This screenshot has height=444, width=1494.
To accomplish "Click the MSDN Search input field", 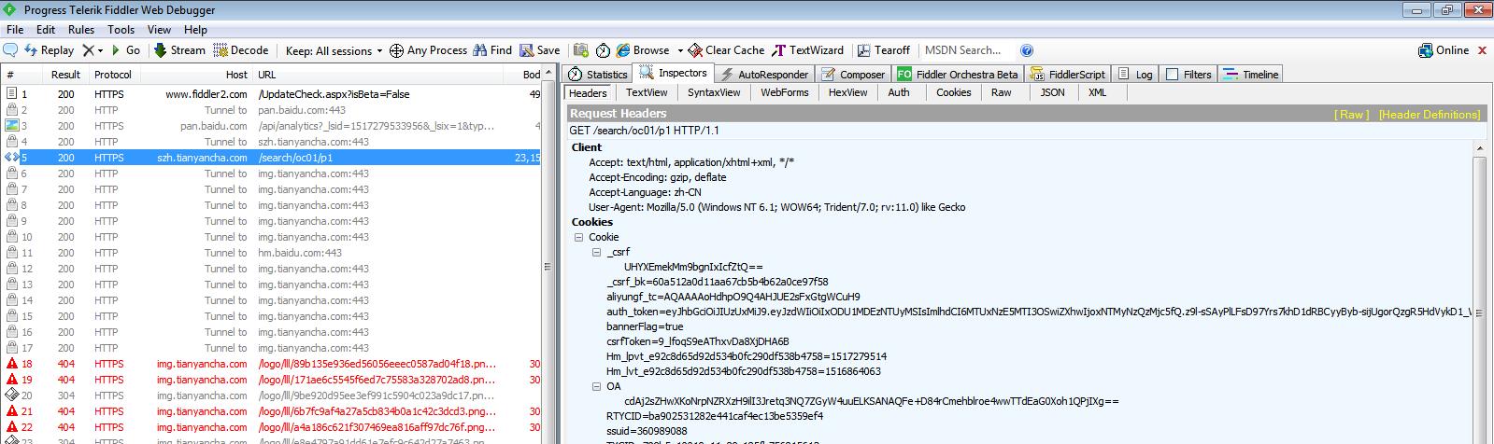I will point(967,50).
